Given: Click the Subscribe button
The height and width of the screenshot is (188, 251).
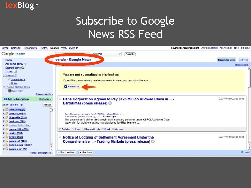Looking at the screenshot, I should pyautogui.click(x=71, y=86).
